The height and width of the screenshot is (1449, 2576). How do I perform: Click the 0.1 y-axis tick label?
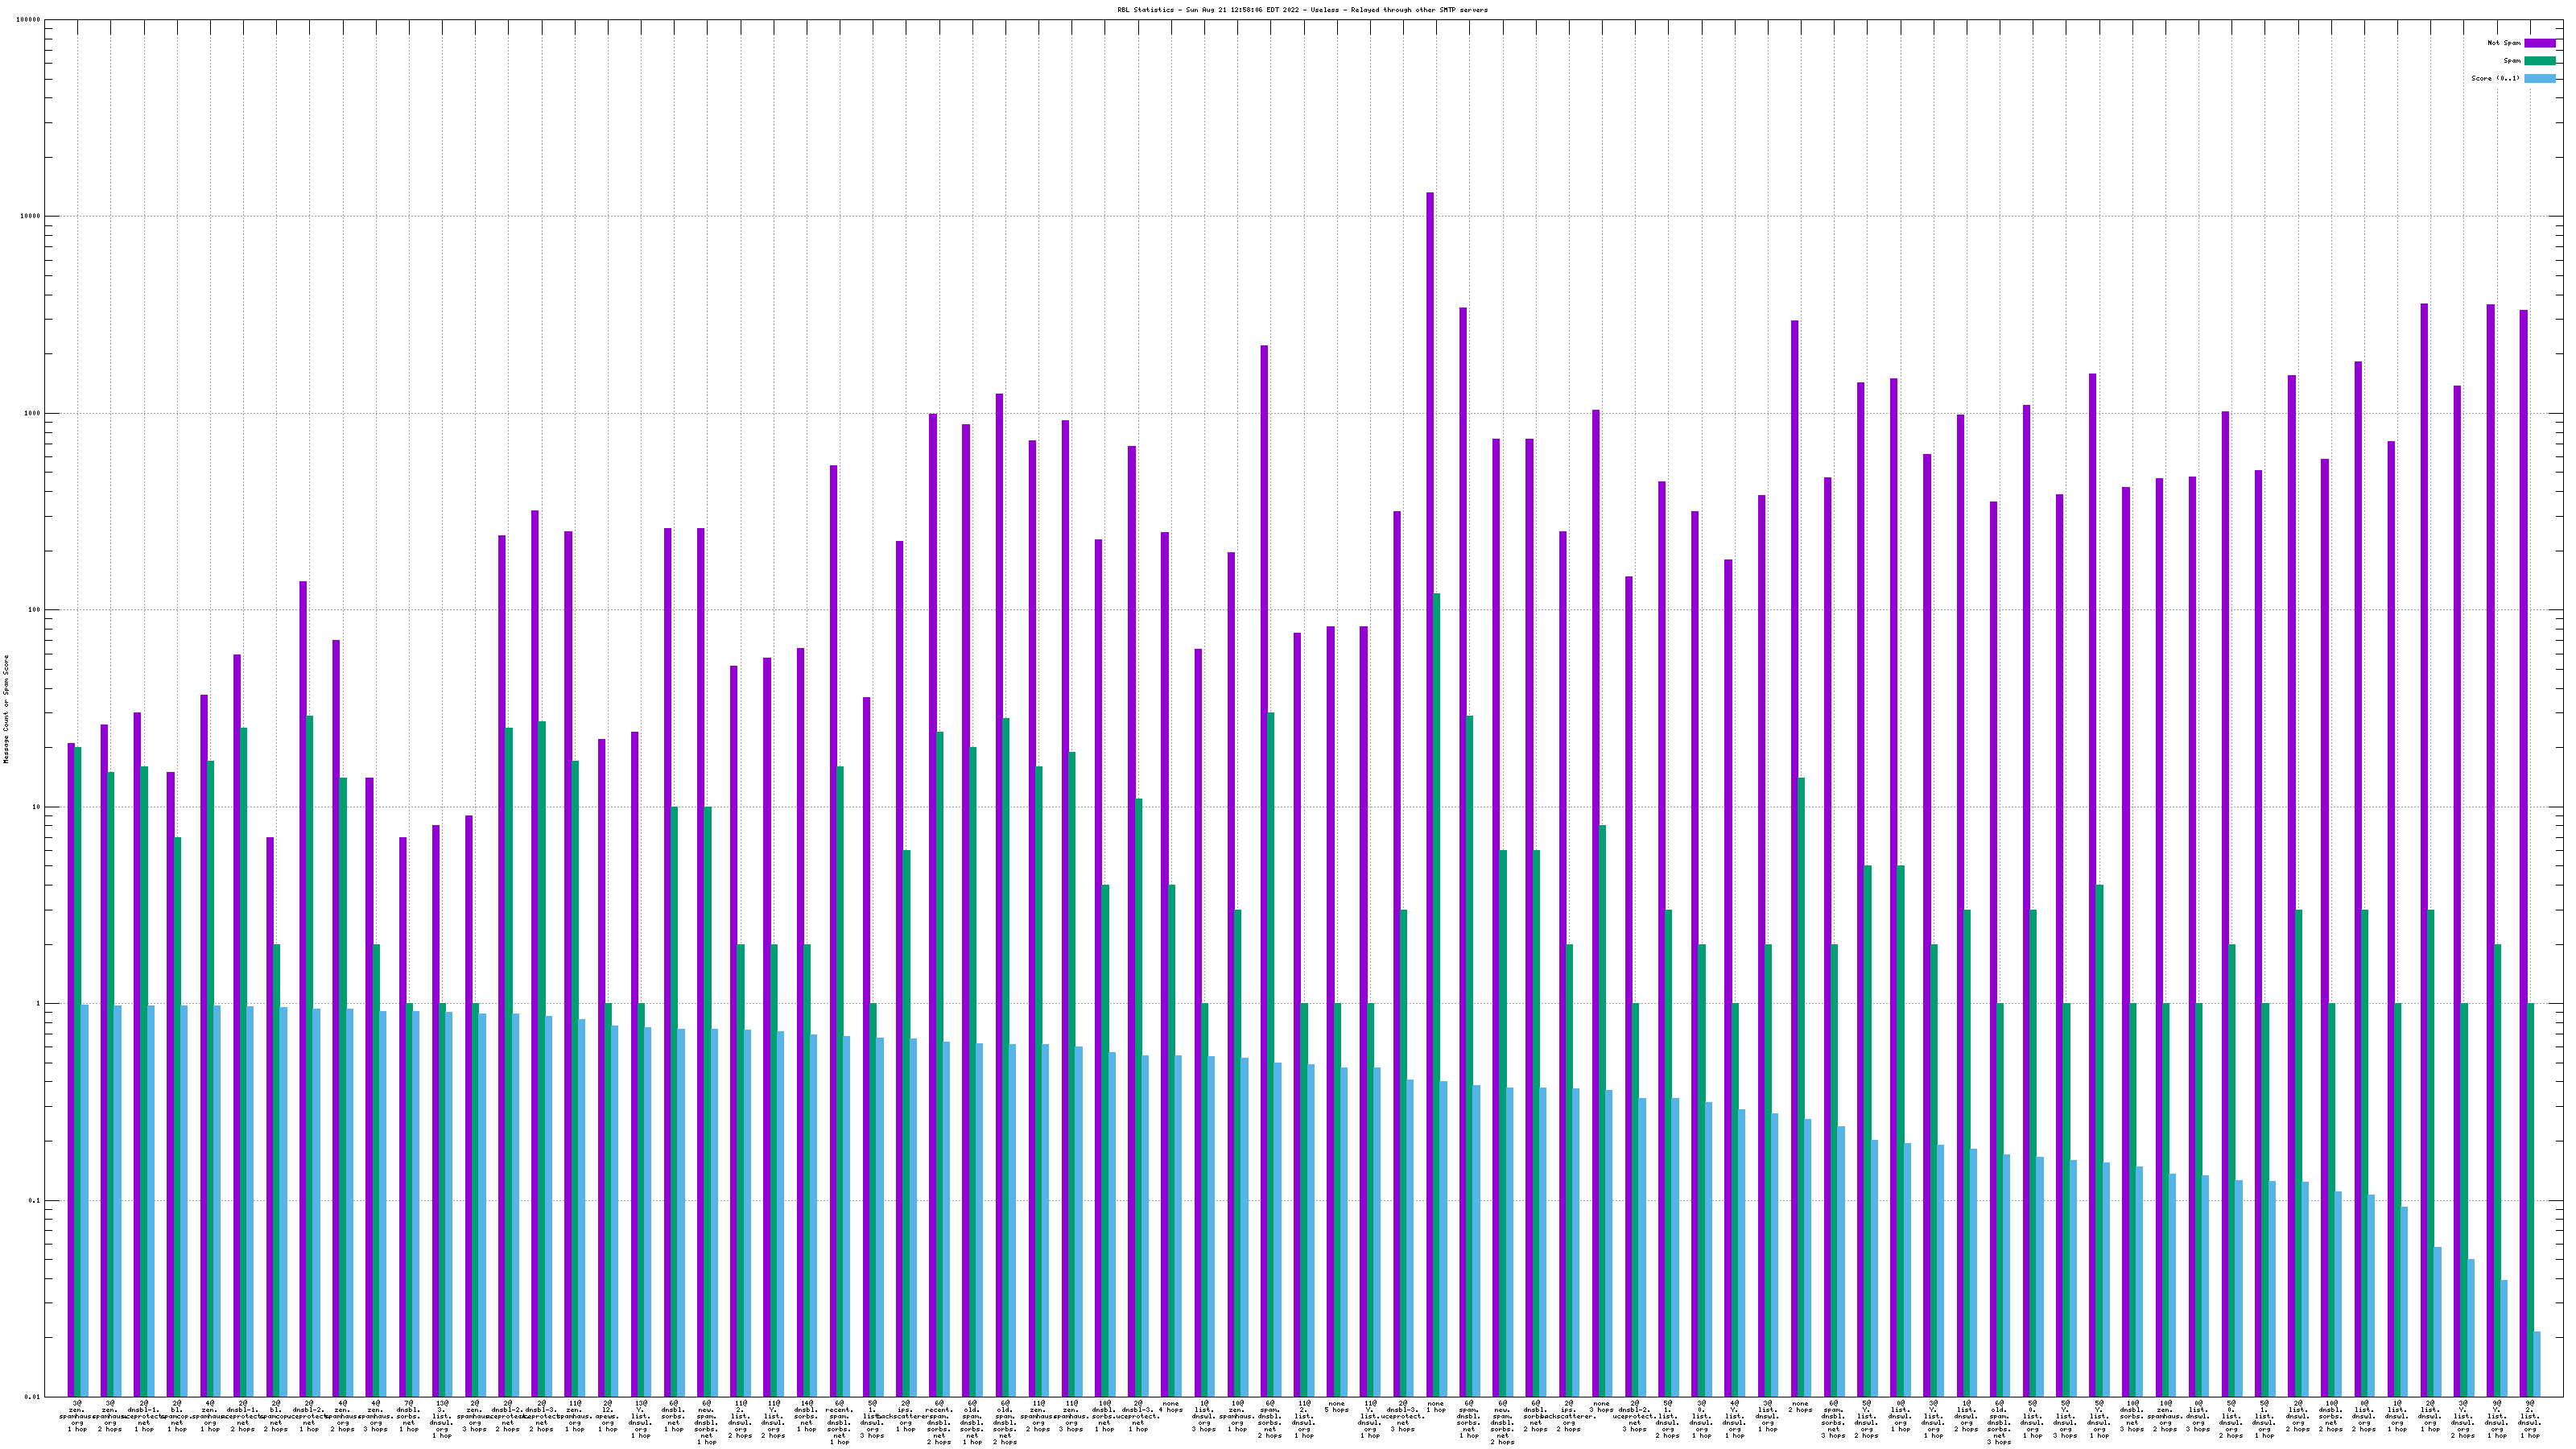tap(35, 1201)
